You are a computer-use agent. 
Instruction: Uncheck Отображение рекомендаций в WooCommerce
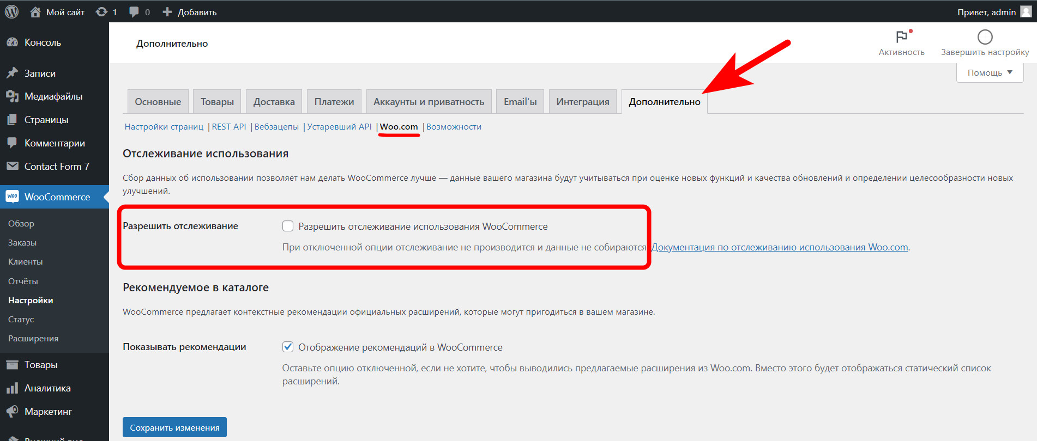coord(288,347)
